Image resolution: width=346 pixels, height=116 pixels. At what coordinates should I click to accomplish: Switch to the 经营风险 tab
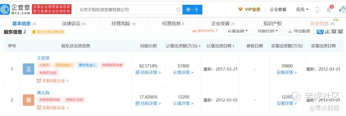click(x=124, y=24)
